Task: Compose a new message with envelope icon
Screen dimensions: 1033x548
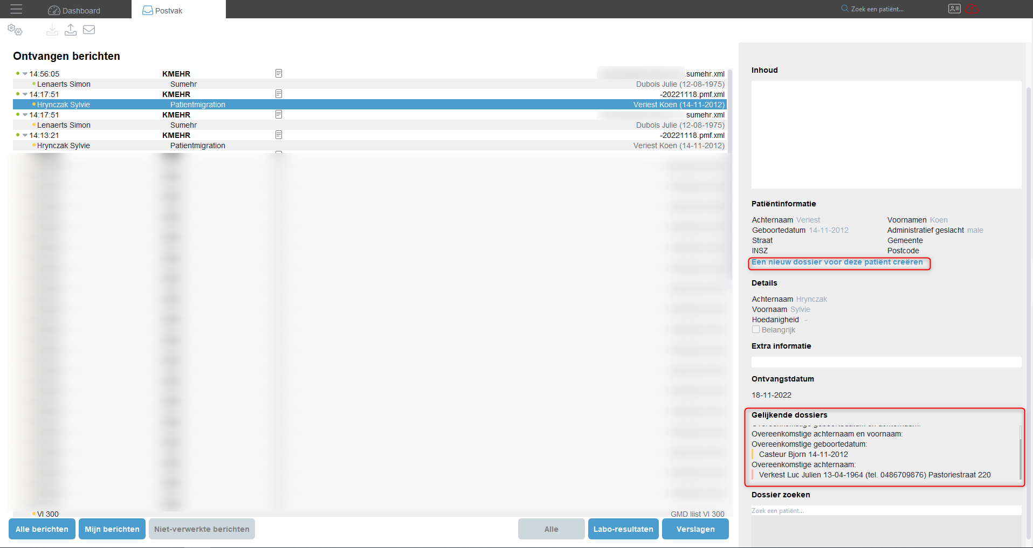Action: (x=89, y=30)
